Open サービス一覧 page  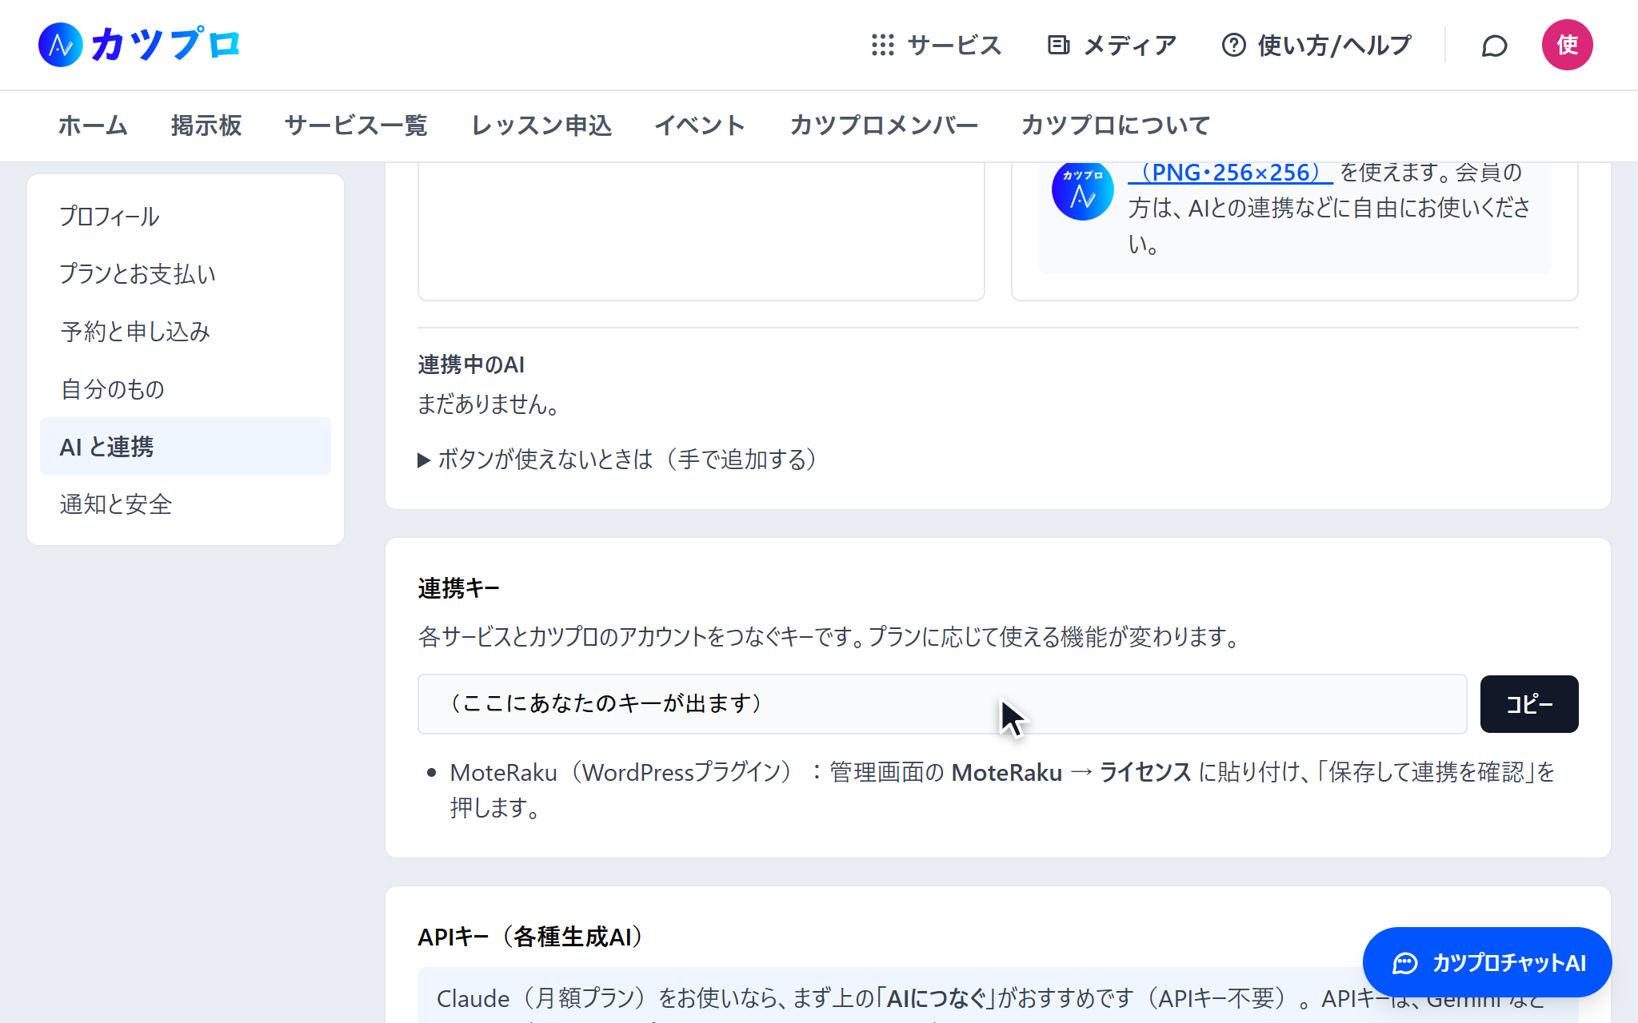tap(356, 125)
